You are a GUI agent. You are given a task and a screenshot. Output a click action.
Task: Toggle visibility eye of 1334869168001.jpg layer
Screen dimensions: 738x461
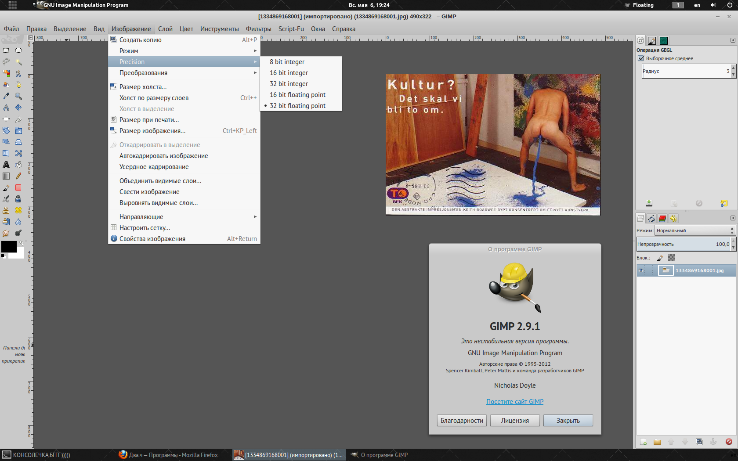point(641,270)
